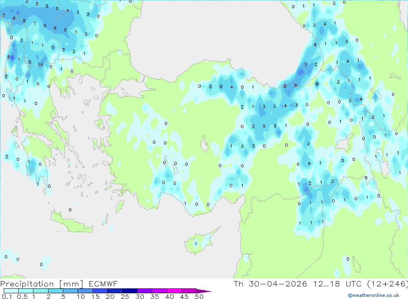Select the '1' value on Cyprus island
Image resolution: width=408 pixels, height=299 pixels.
[x=196, y=244]
